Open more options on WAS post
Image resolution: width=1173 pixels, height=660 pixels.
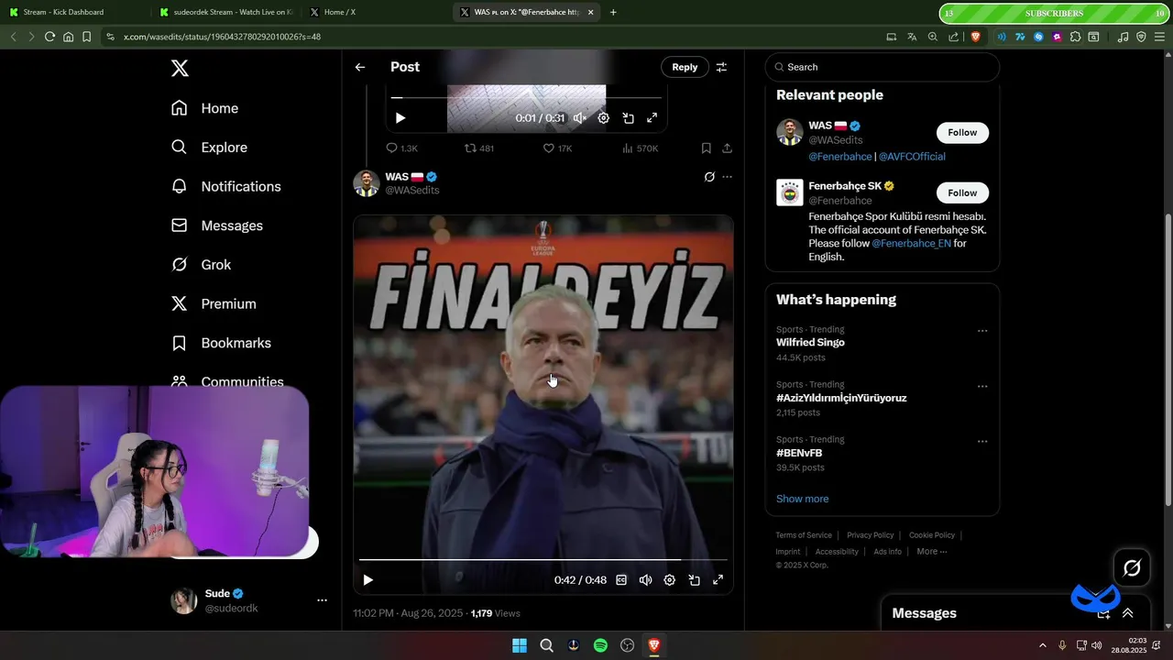click(728, 177)
